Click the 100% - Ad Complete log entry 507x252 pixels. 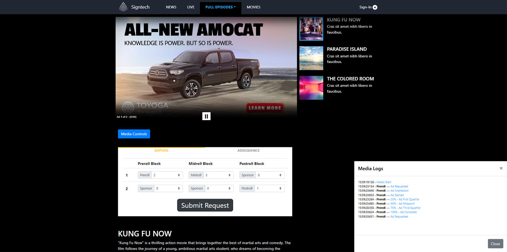404,212
